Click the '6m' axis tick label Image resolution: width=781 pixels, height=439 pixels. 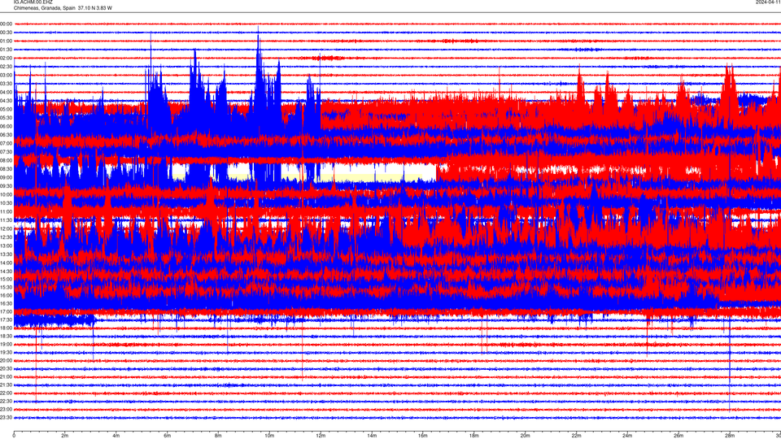tap(167, 436)
